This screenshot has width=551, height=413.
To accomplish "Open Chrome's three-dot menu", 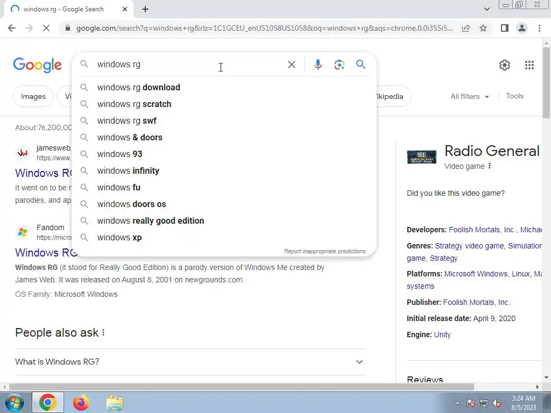I will (539, 28).
